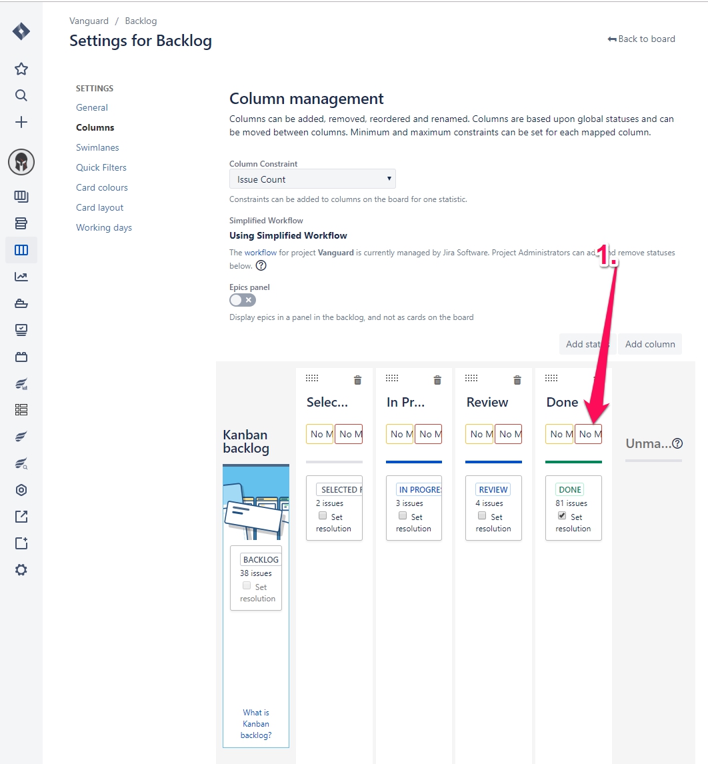Select the active board columns icon
The height and width of the screenshot is (764, 708).
pyautogui.click(x=21, y=250)
